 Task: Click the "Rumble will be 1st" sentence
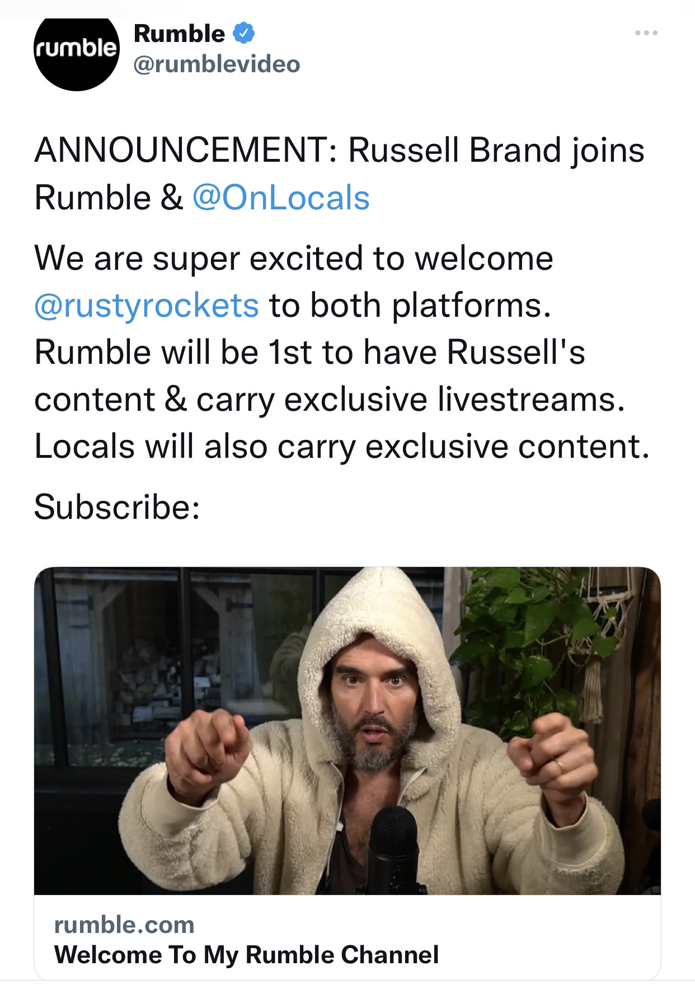click(x=309, y=353)
